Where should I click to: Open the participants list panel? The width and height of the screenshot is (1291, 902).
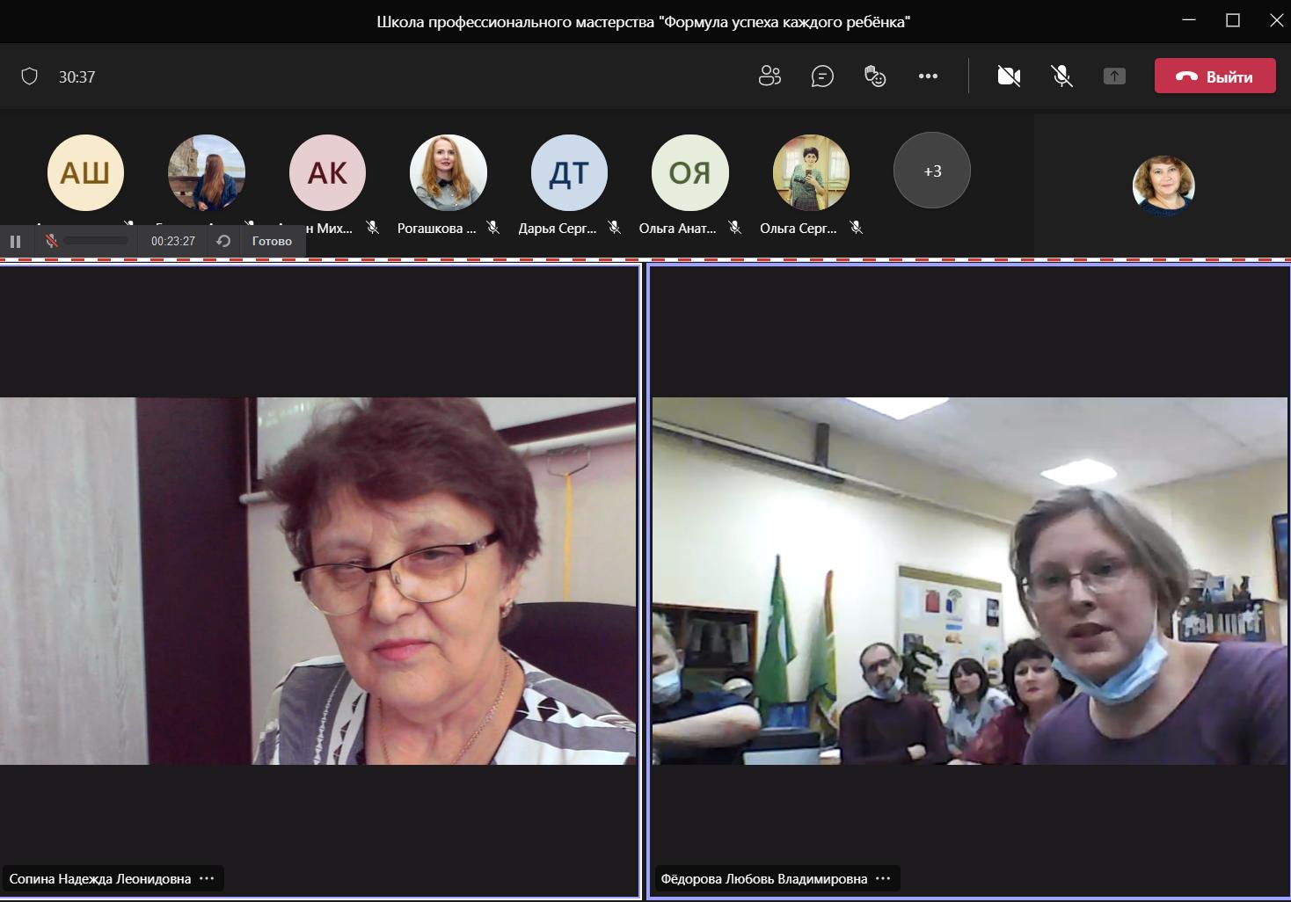[769, 76]
